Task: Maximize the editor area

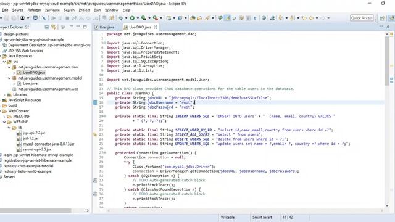Action: coord(388,26)
